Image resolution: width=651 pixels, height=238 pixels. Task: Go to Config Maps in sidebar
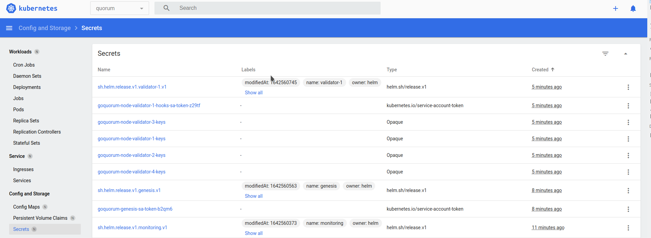[x=26, y=207]
